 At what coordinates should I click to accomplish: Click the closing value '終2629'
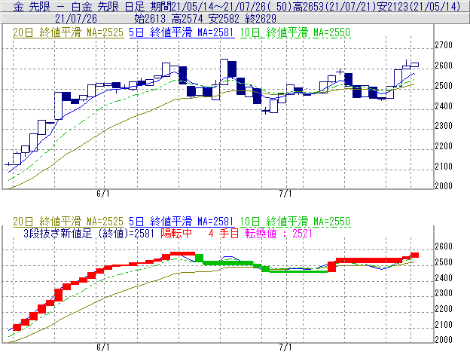click(261, 19)
